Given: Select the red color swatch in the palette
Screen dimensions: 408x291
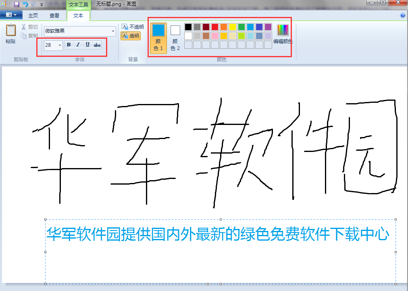Looking at the screenshot, I should pos(214,27).
